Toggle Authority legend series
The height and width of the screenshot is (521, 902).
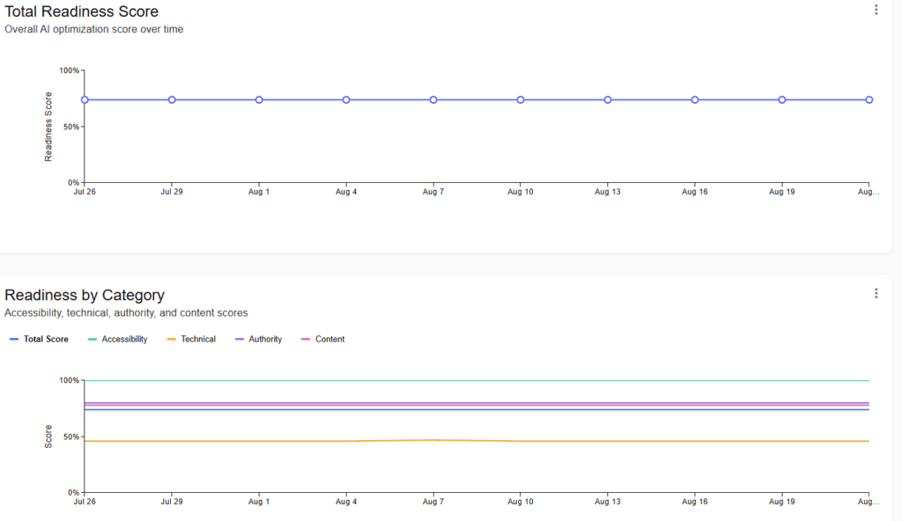point(258,340)
